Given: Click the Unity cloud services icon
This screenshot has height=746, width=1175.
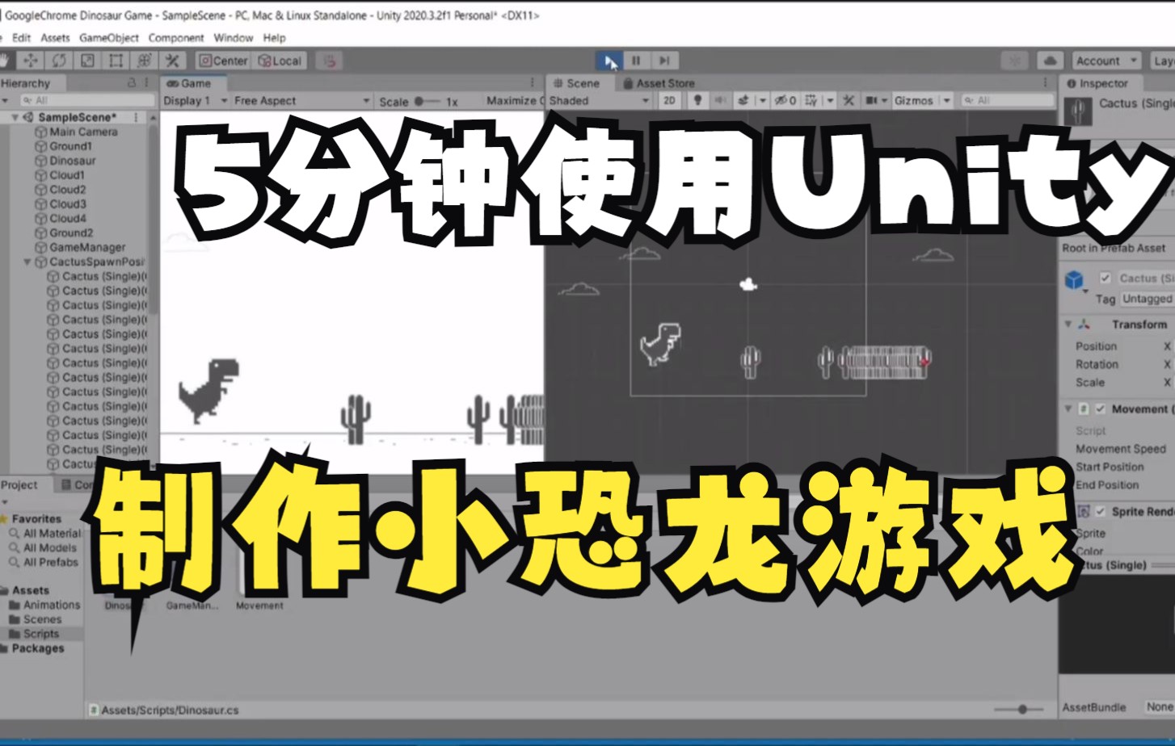Looking at the screenshot, I should point(1049,60).
